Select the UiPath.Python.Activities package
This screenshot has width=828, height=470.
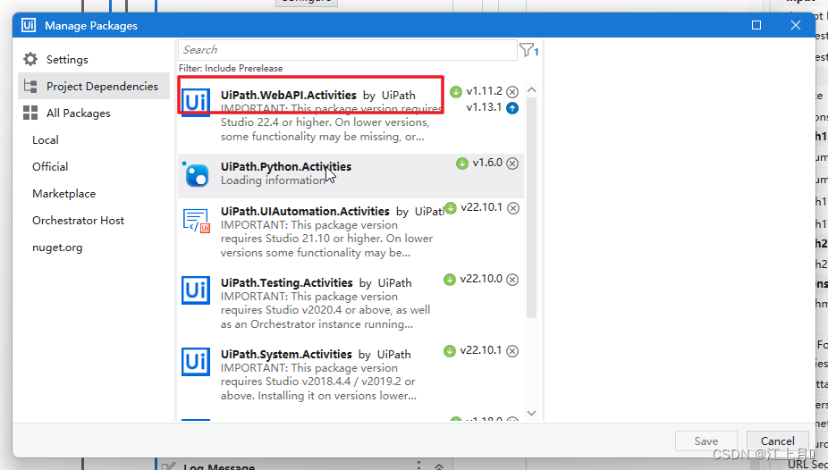(x=351, y=176)
